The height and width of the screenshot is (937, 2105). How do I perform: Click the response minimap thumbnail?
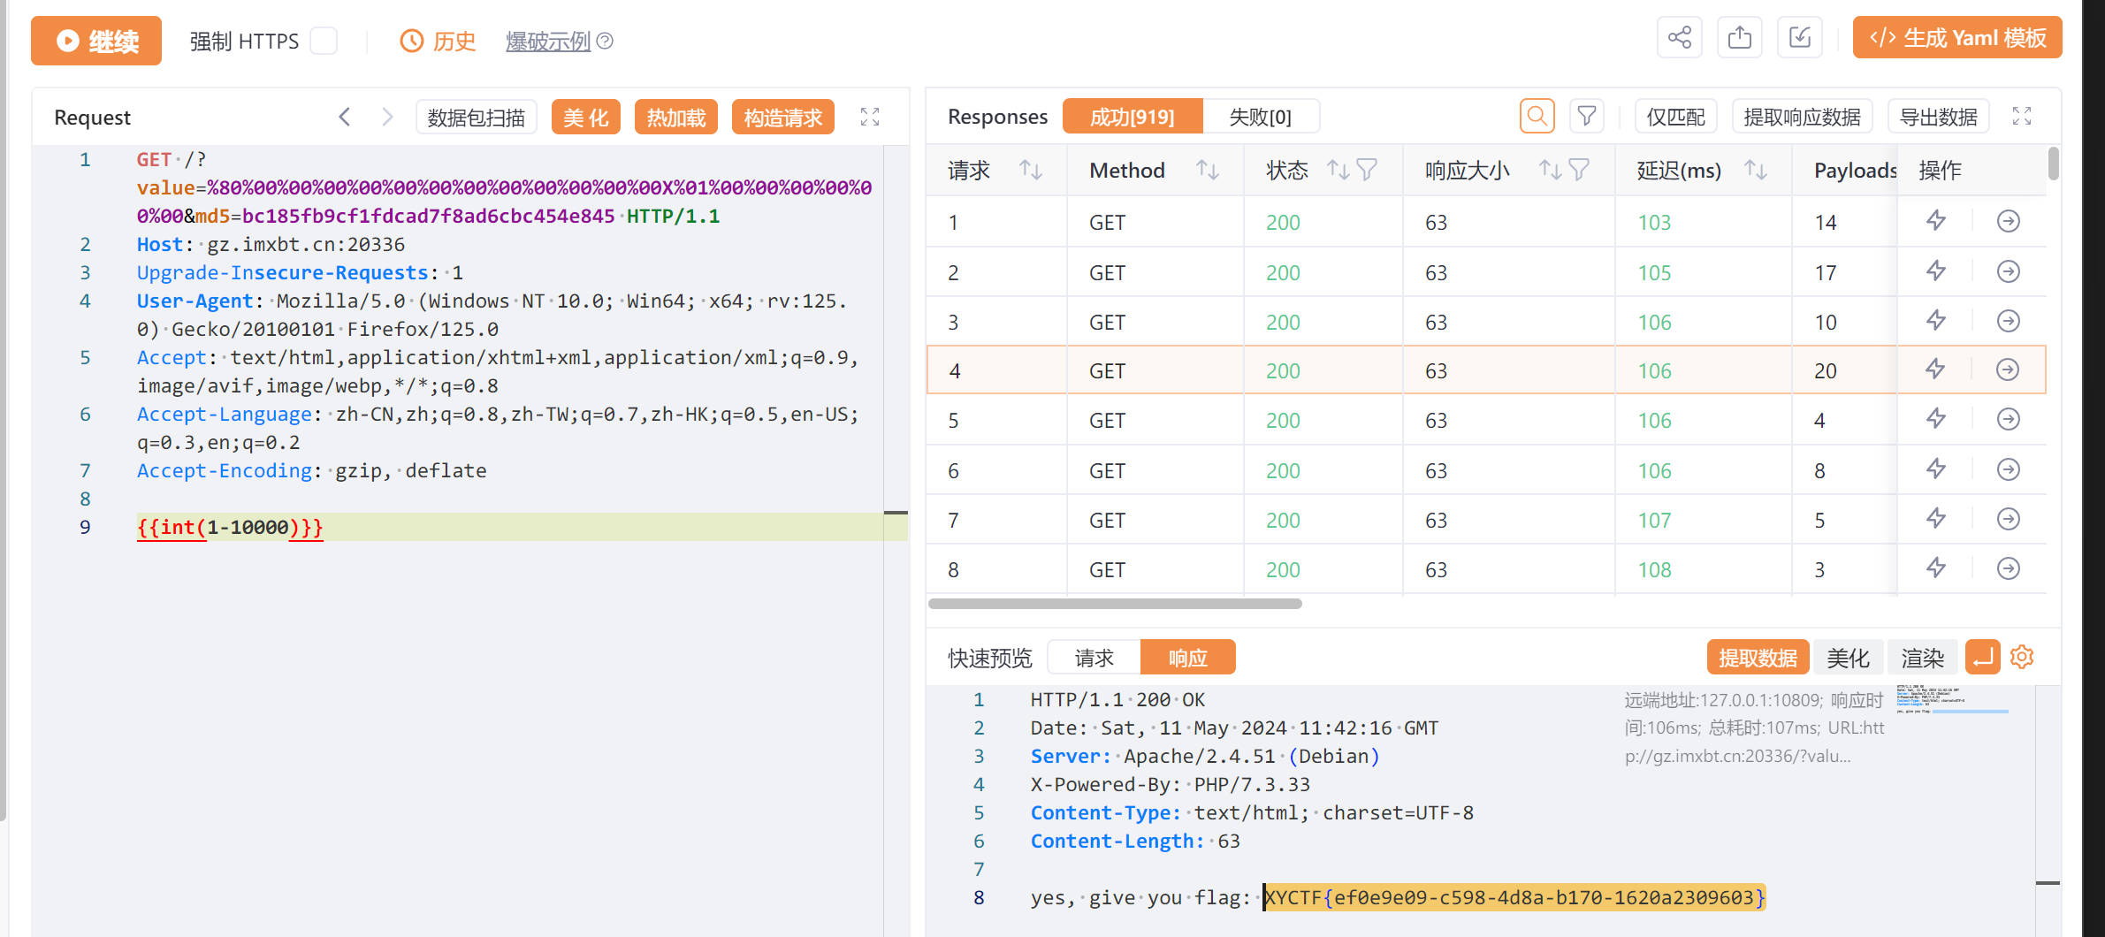[1952, 698]
